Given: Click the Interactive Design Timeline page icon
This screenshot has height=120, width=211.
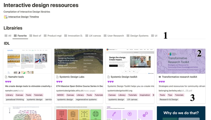Looking at the screenshot, I should tap(5, 17).
